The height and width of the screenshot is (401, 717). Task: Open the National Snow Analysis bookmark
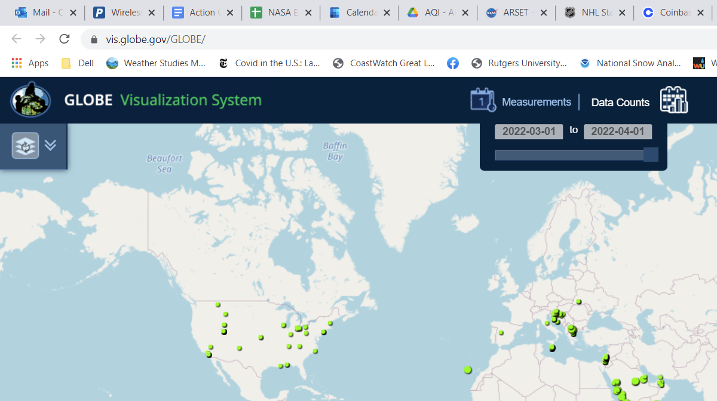(x=631, y=63)
